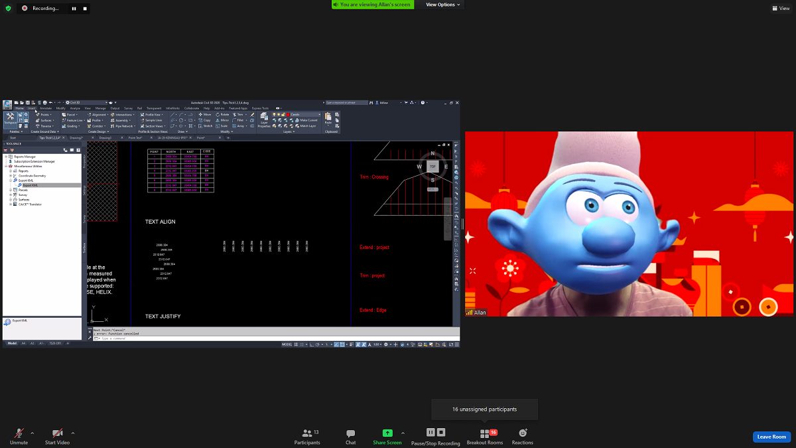Open the Survey ribbon tab
The width and height of the screenshot is (796, 448).
129,108
